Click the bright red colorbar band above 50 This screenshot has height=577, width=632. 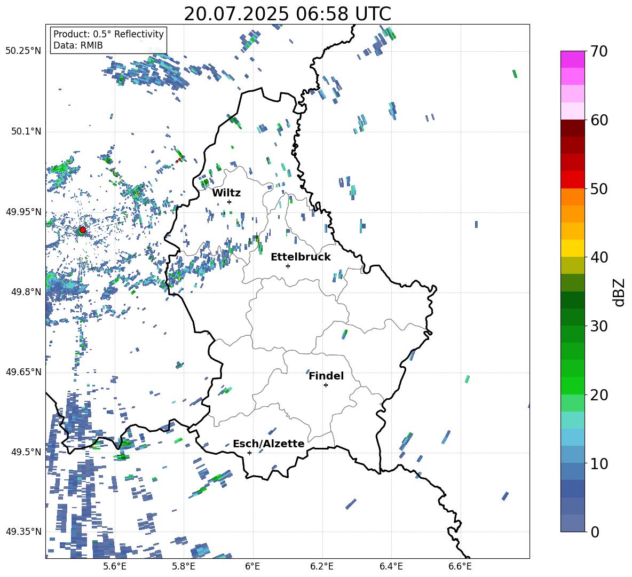(573, 180)
